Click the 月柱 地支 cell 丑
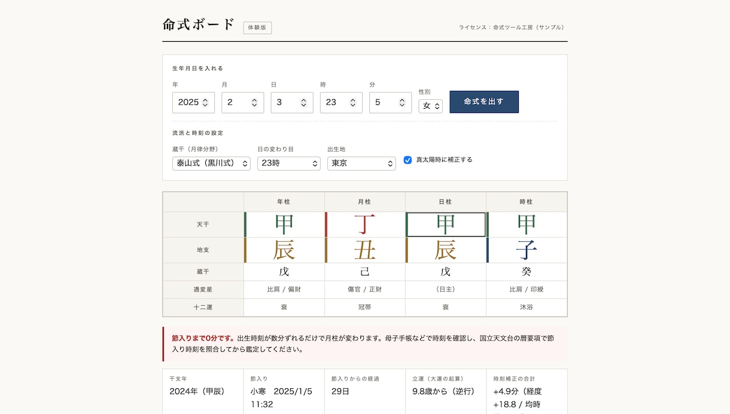 [365, 250]
